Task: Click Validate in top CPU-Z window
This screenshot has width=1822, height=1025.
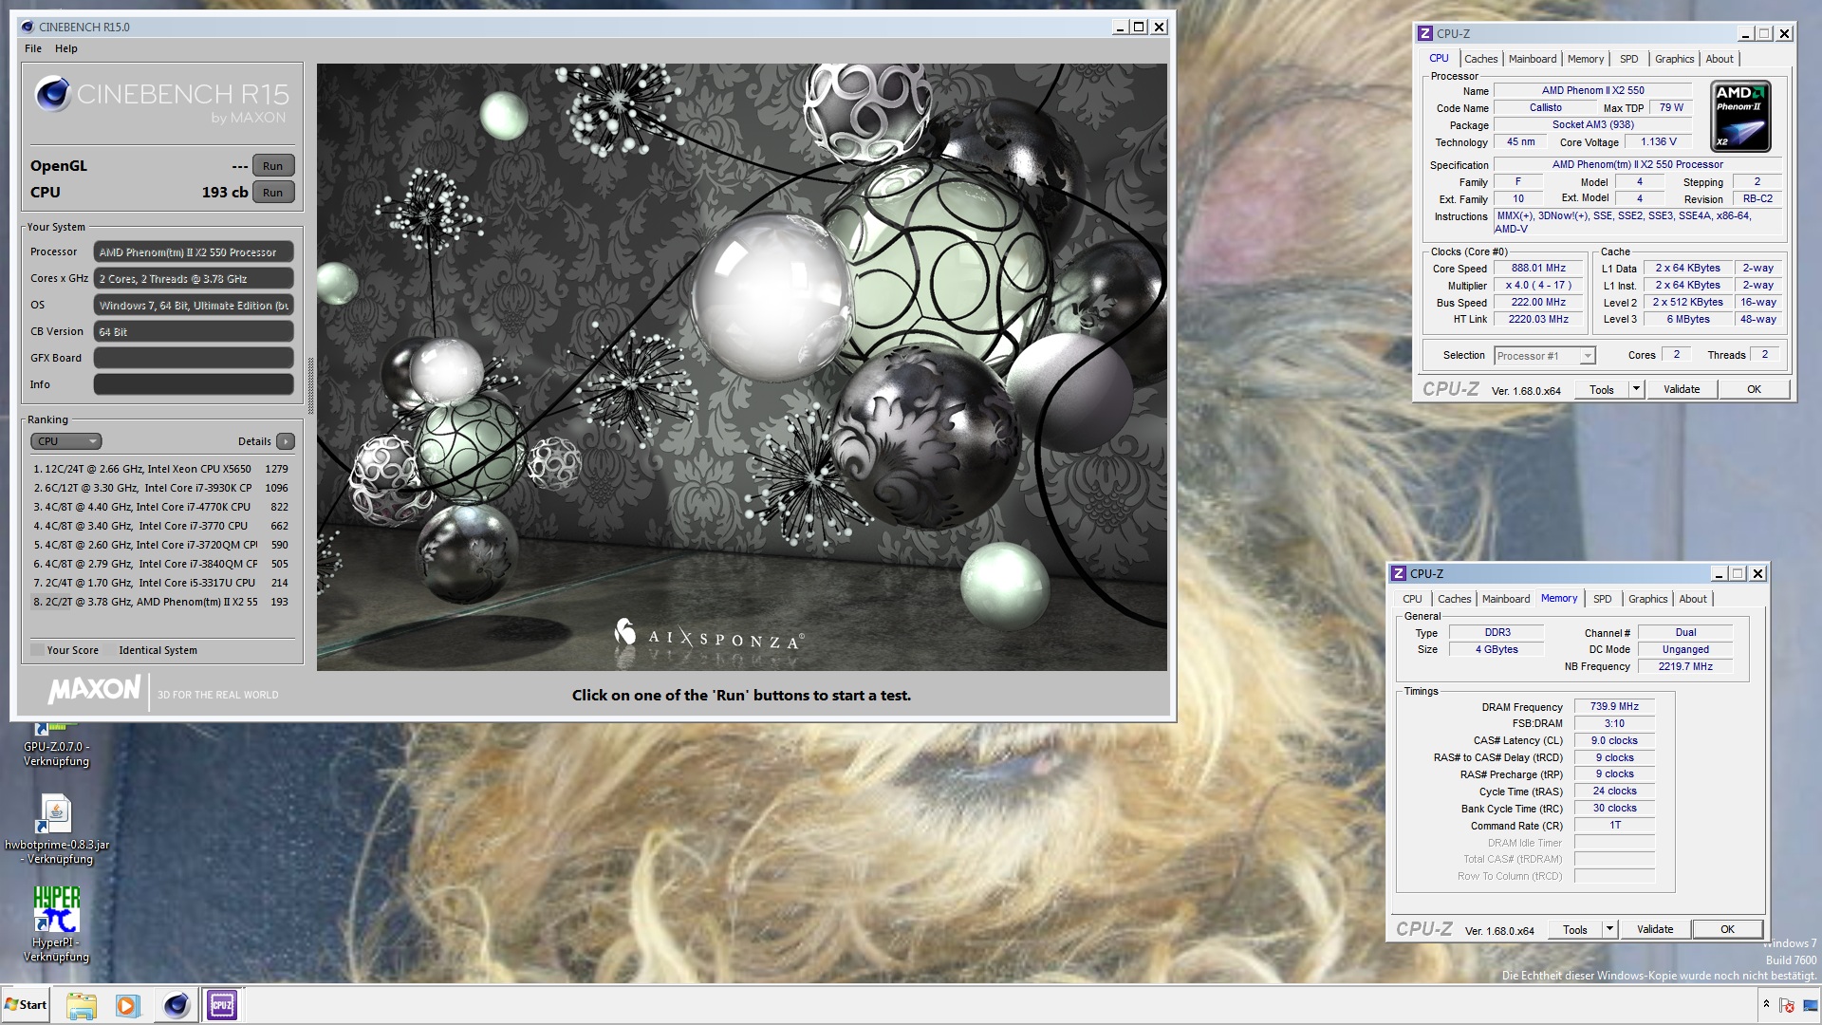Action: click(x=1682, y=389)
